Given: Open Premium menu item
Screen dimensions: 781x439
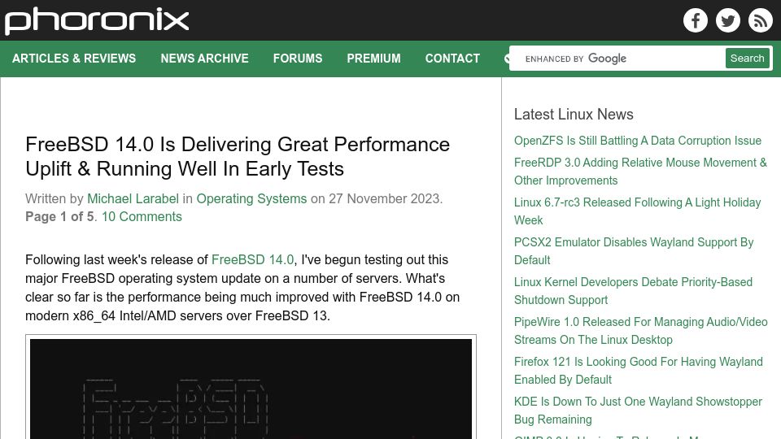Looking at the screenshot, I should coord(373,59).
